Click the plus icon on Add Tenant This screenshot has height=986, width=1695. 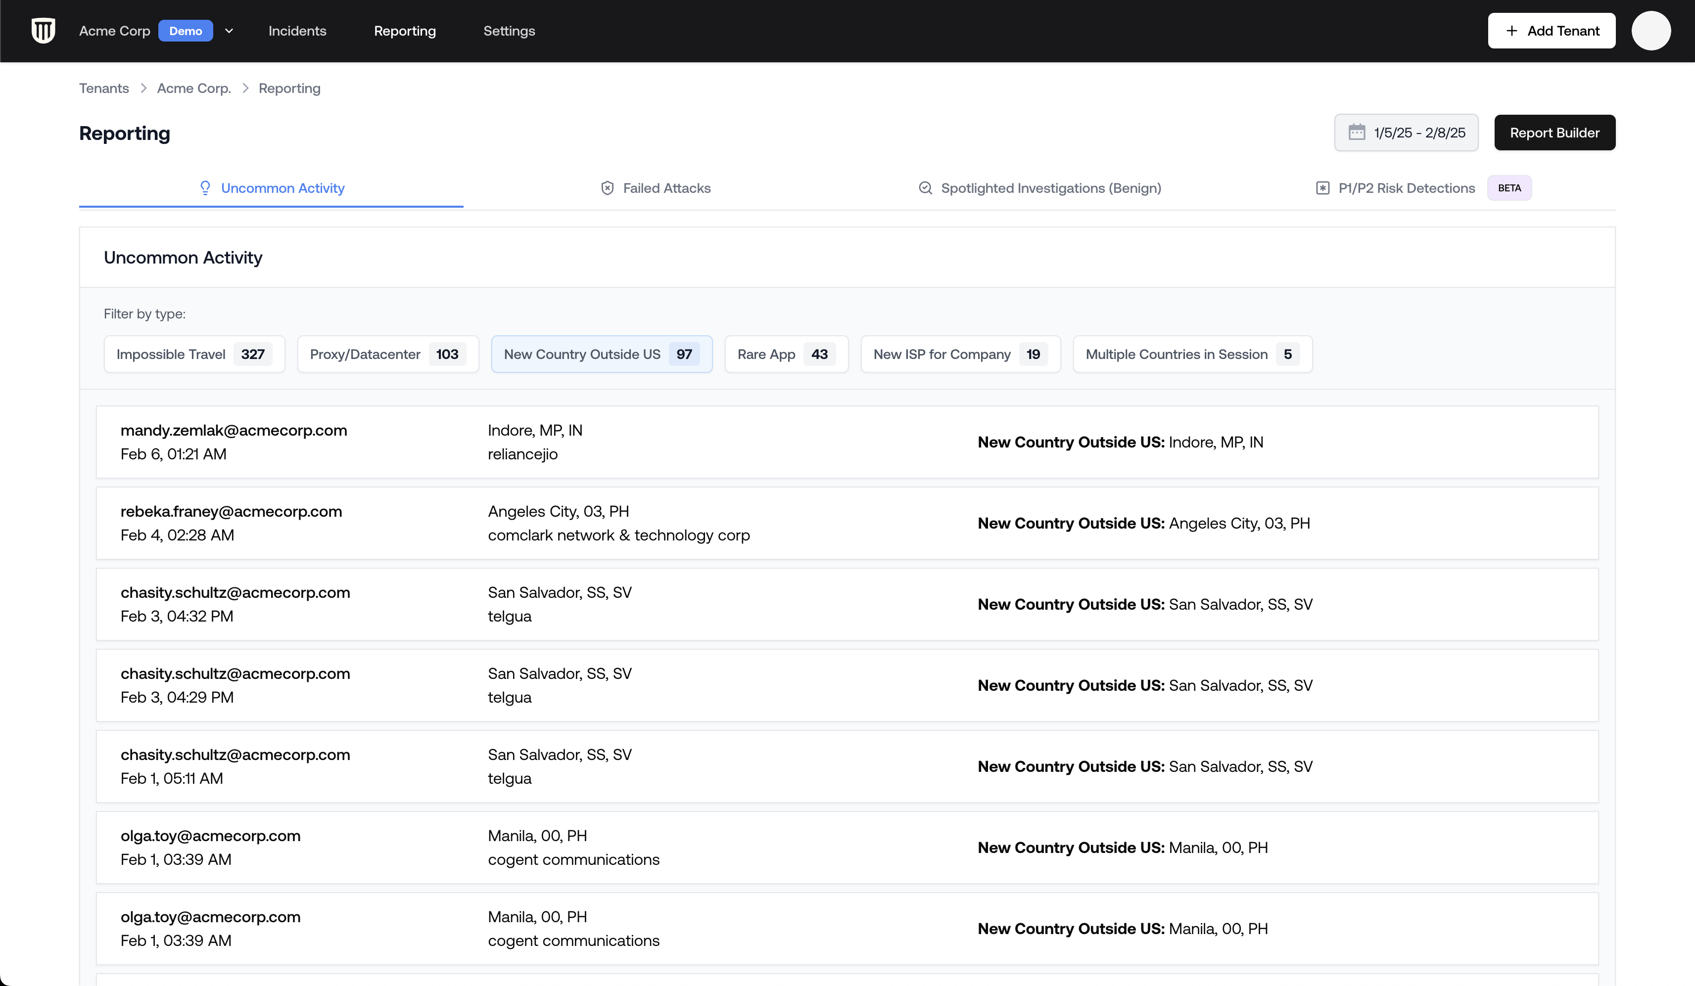(1511, 31)
